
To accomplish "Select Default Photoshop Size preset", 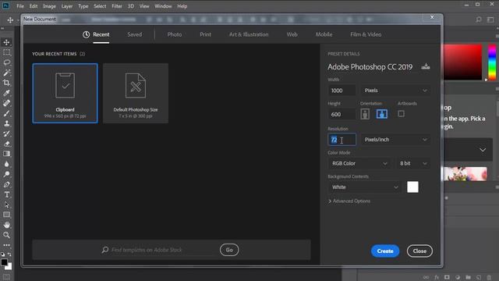I will [136, 93].
